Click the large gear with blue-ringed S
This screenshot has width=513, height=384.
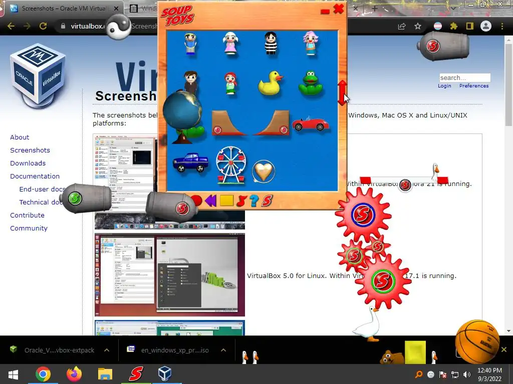click(363, 214)
